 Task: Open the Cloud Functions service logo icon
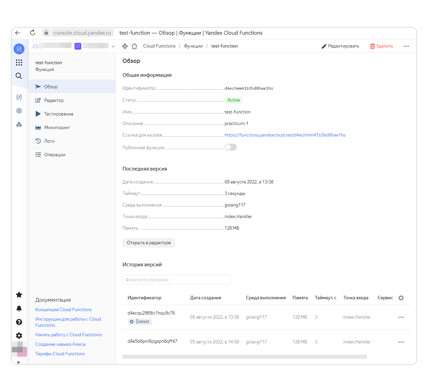point(19,49)
